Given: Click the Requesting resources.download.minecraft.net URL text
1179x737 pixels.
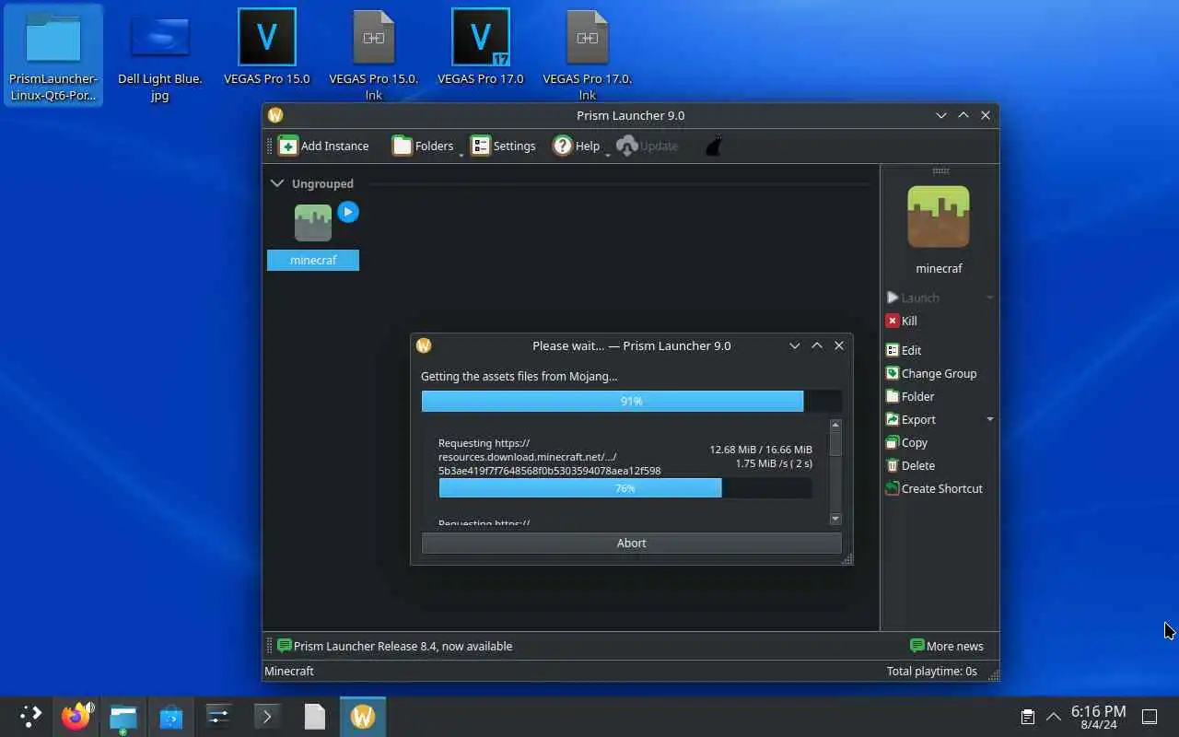Looking at the screenshot, I should point(549,457).
